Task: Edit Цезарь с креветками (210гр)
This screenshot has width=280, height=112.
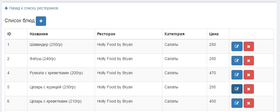Action: click(237, 103)
